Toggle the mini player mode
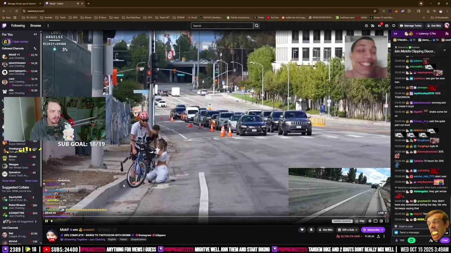 coord(375,221)
